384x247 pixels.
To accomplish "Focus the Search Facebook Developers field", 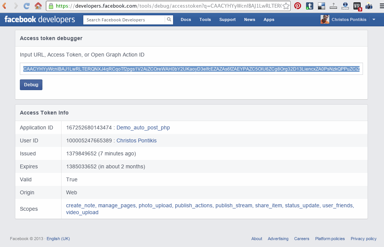I will tap(124, 20).
